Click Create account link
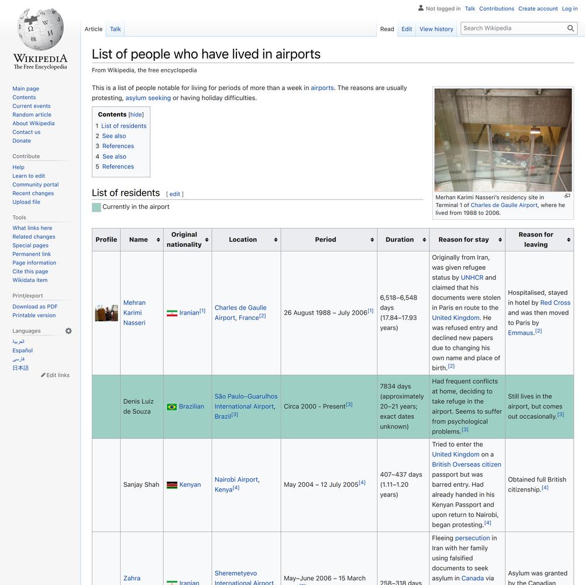This screenshot has height=585, width=585. pos(538,9)
